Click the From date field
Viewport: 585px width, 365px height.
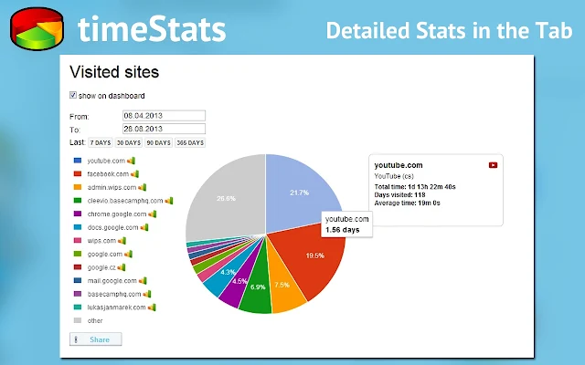[x=164, y=116]
